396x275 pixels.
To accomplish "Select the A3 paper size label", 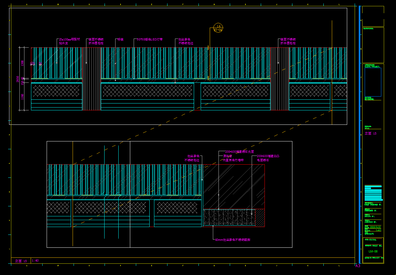I will click(x=358, y=266).
